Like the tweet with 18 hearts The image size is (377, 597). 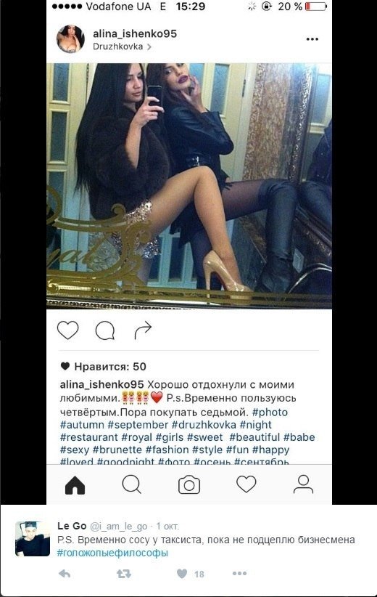click(183, 573)
